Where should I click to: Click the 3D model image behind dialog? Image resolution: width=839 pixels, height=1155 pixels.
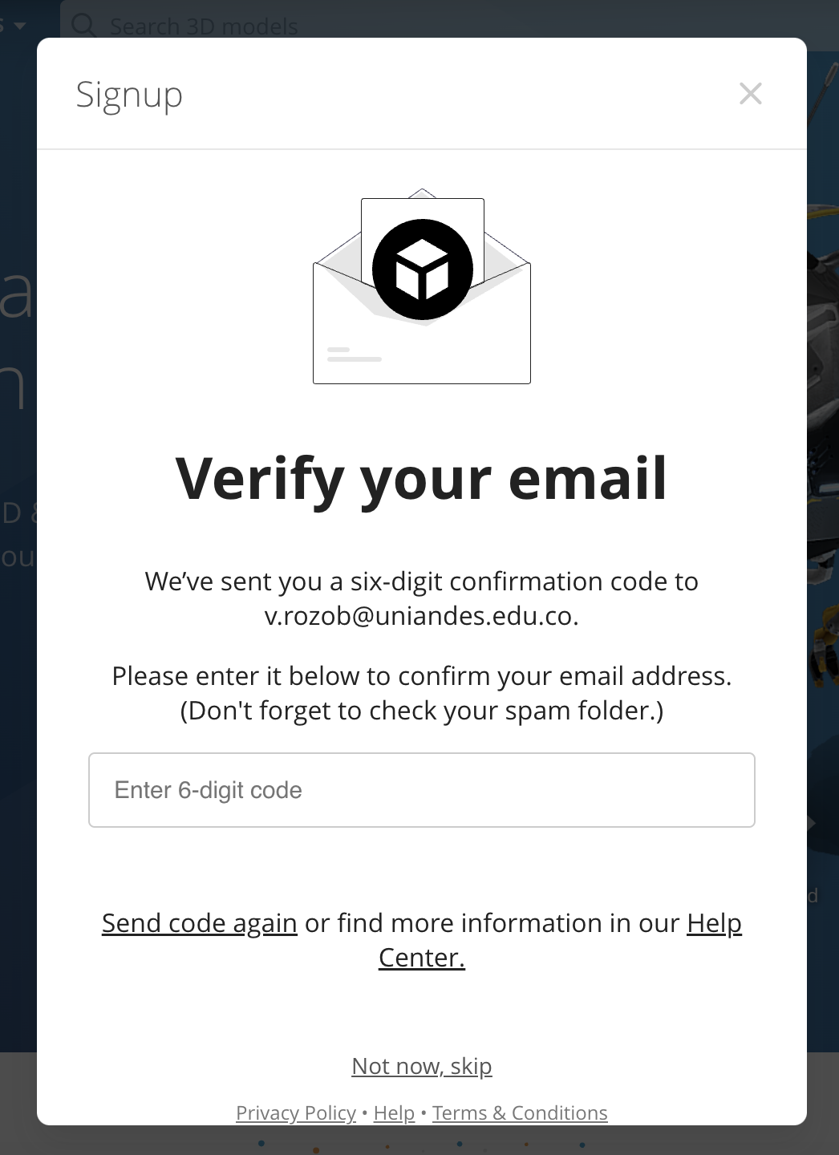[x=823, y=401]
